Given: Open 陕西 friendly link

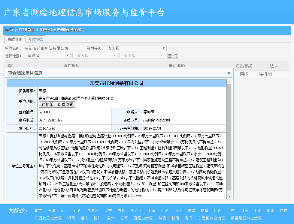Looking at the screenshot, I should (162, 218).
